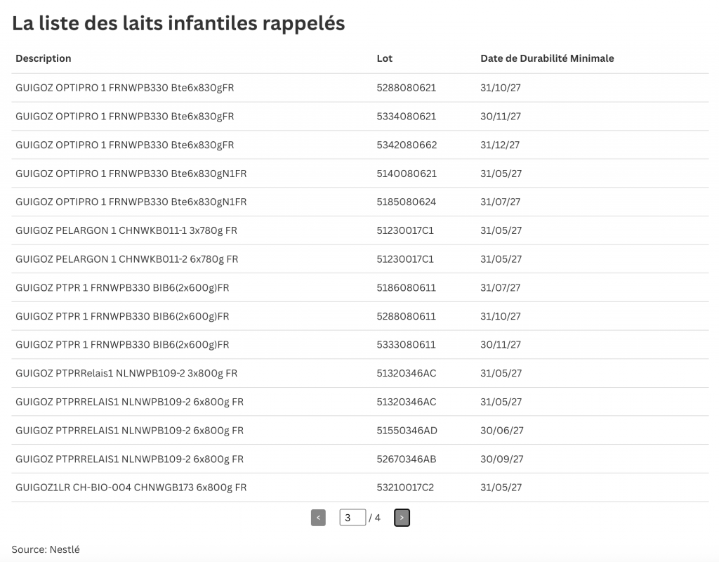Click the 30/06/27 date cell
The image size is (719, 562).
tap(501, 431)
